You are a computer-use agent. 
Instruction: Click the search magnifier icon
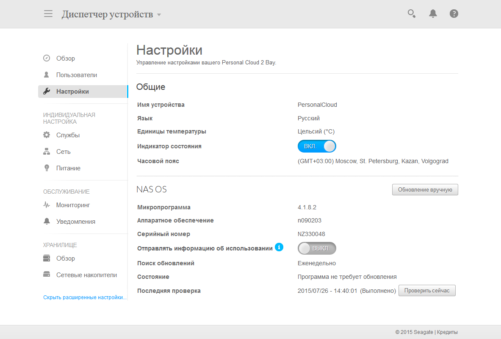point(412,14)
